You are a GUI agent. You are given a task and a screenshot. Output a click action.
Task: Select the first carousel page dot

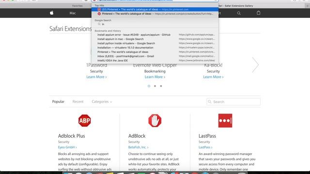pos(149,86)
